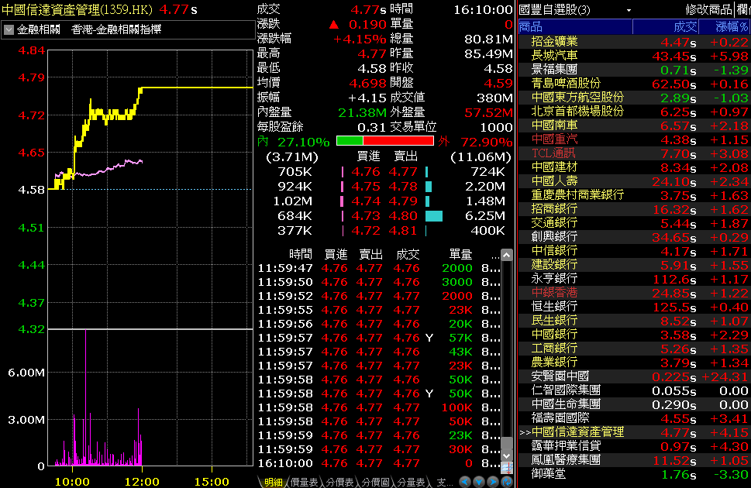Click the 香港-金融相關指標 label

pyautogui.click(x=116, y=29)
